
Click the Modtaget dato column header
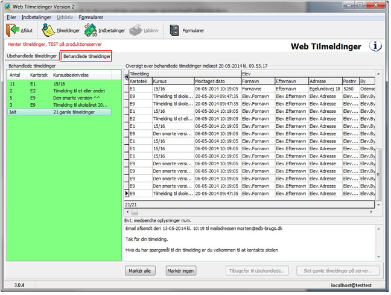pos(218,81)
